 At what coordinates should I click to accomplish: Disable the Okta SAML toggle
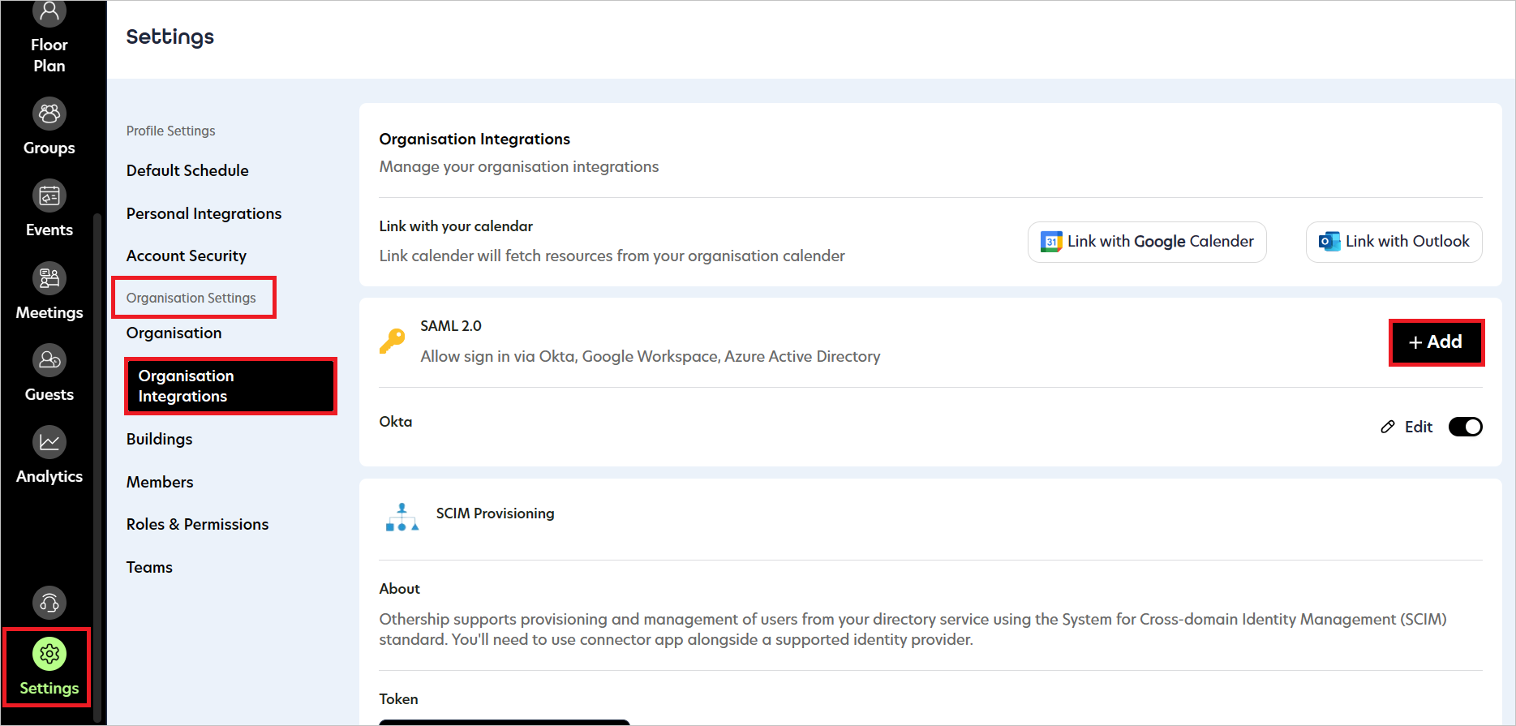tap(1465, 427)
